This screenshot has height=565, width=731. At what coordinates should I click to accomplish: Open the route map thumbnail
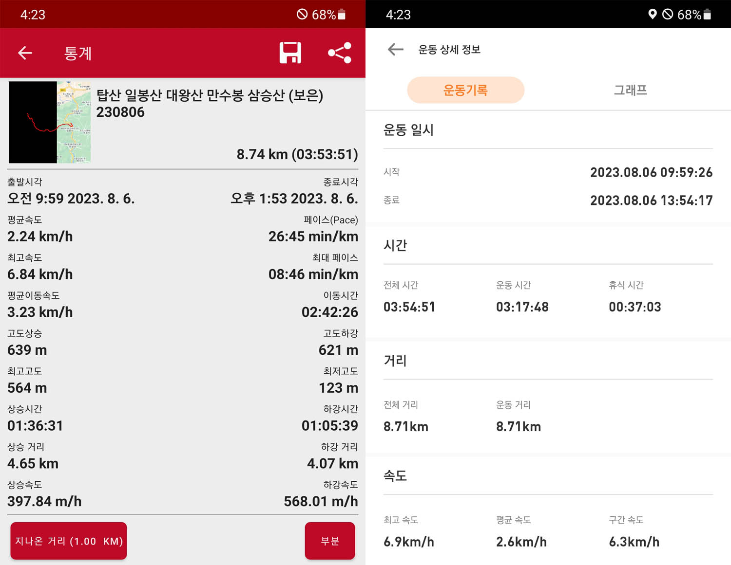[50, 122]
